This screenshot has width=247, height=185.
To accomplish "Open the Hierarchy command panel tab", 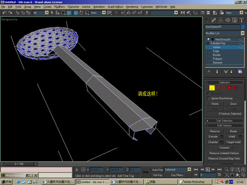I will pyautogui.click(x=221, y=20).
